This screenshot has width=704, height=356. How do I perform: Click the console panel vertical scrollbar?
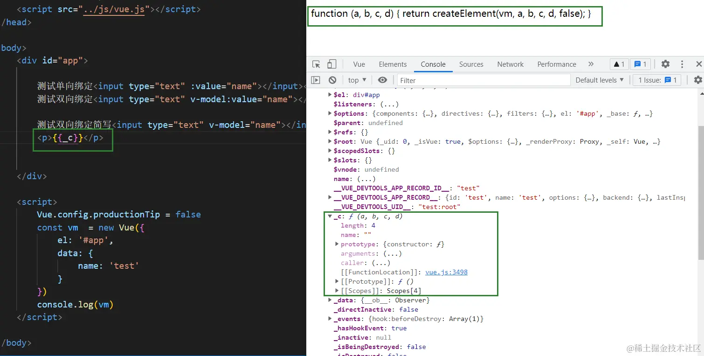(x=701, y=192)
